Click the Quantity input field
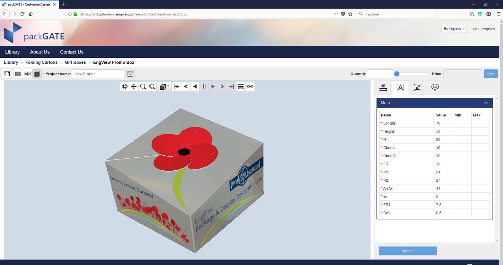The height and width of the screenshot is (265, 503). [380, 74]
